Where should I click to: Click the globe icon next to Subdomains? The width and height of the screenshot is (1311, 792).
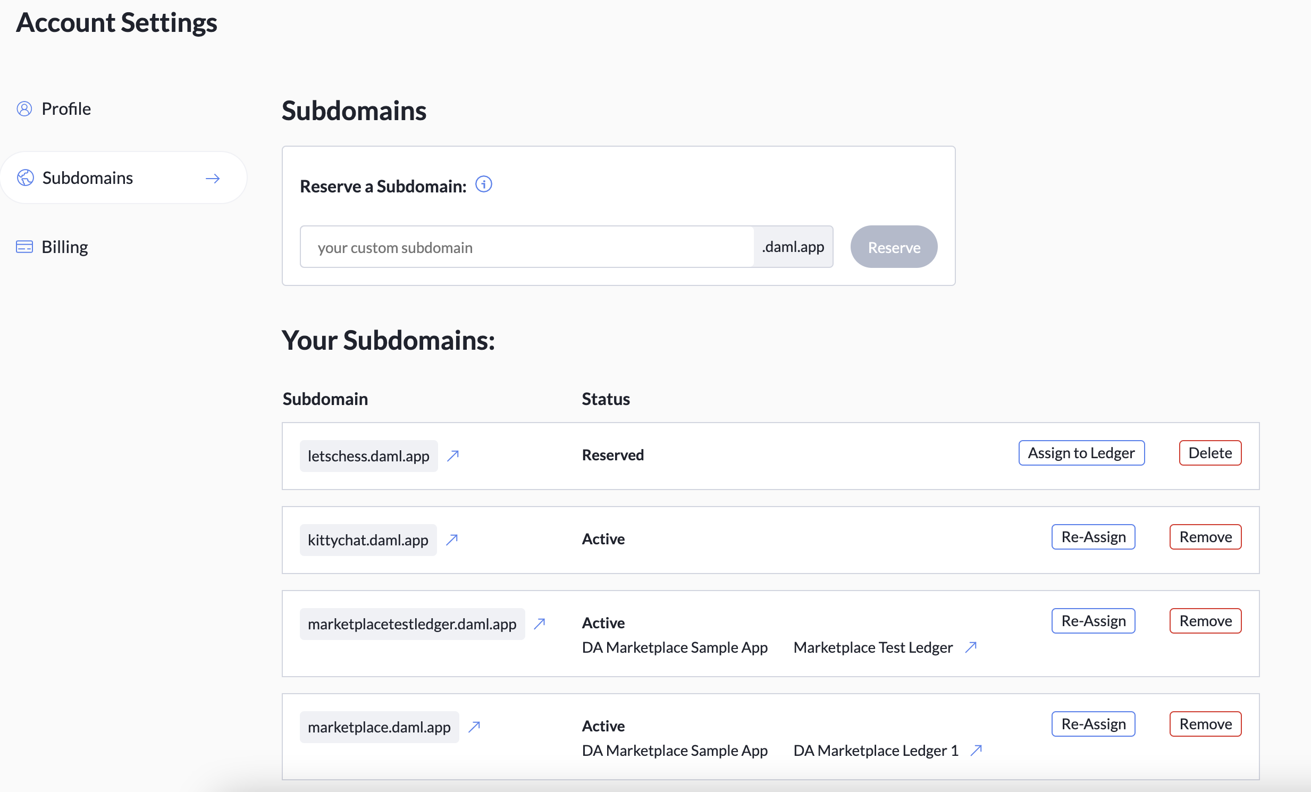click(x=26, y=178)
